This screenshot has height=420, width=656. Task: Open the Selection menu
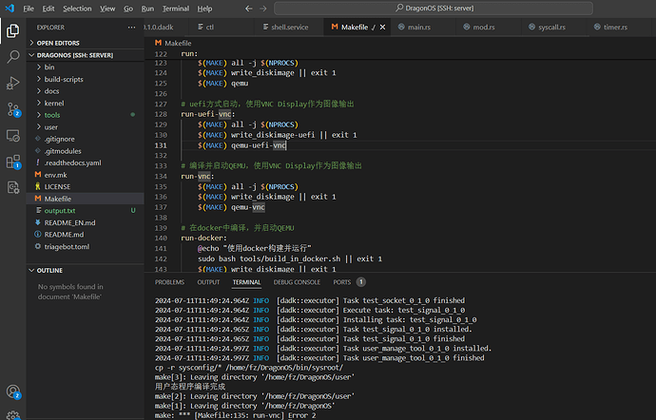pos(77,8)
